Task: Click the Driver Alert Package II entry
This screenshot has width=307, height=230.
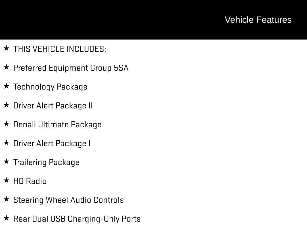Action: tap(53, 106)
